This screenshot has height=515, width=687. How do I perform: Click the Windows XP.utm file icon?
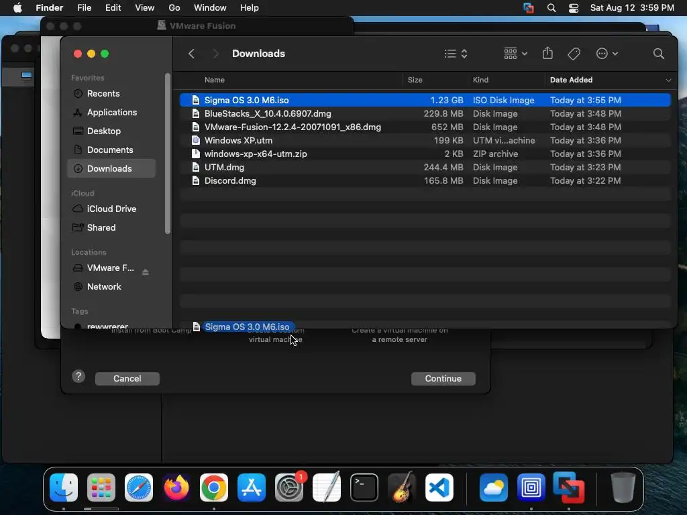tap(196, 141)
